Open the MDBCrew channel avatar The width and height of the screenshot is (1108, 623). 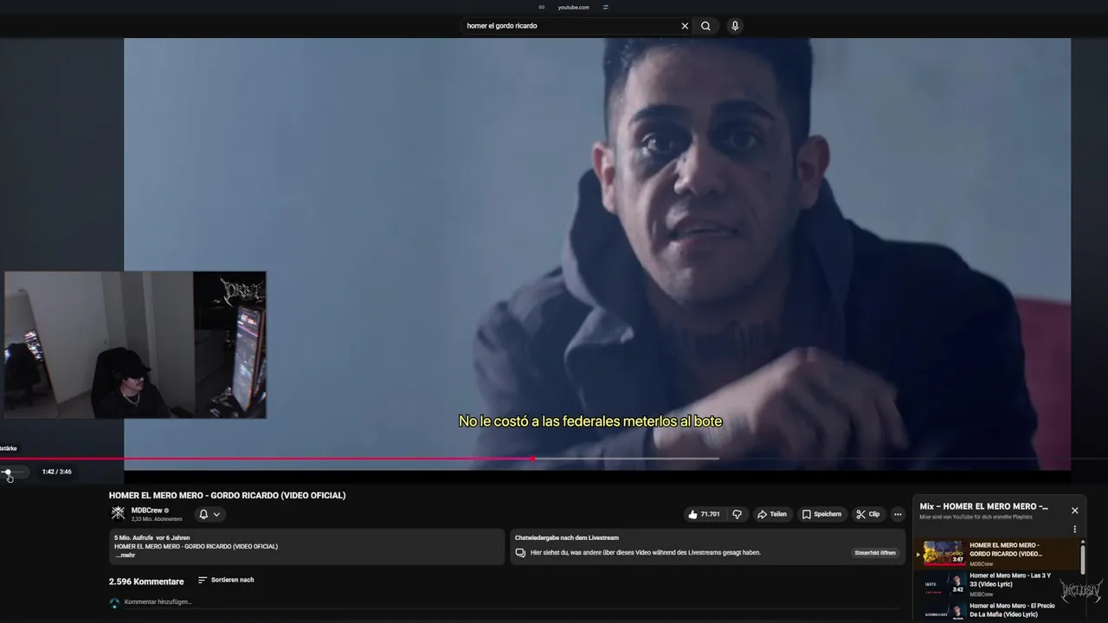pyautogui.click(x=118, y=513)
